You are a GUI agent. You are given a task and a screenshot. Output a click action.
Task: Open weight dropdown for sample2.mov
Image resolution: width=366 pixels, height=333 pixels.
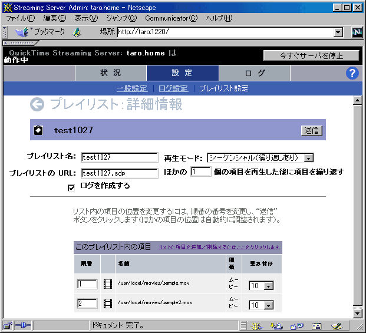point(269,305)
